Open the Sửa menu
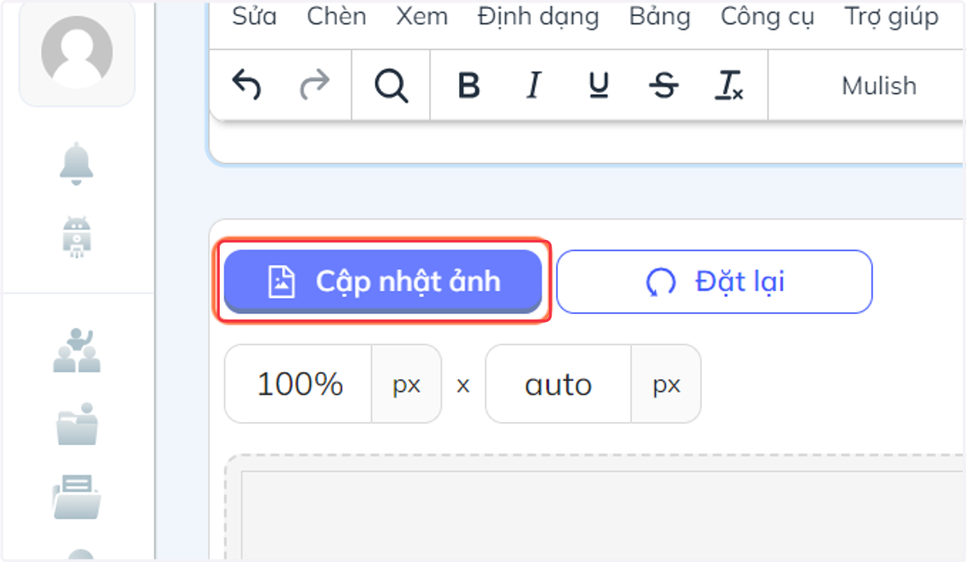 pos(255,16)
